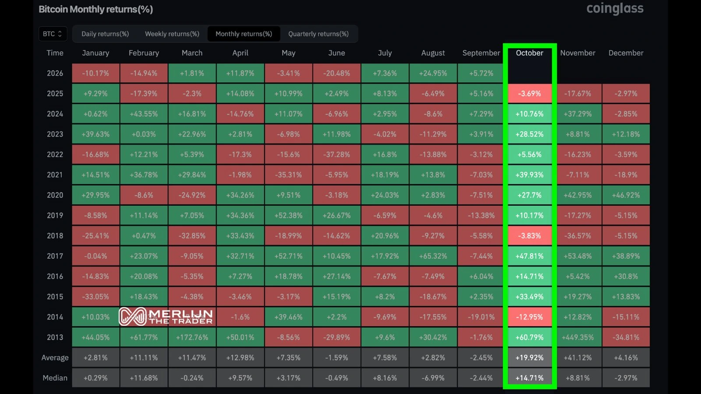Click the -20.48% cell in June
The image size is (701, 394).
click(336, 73)
